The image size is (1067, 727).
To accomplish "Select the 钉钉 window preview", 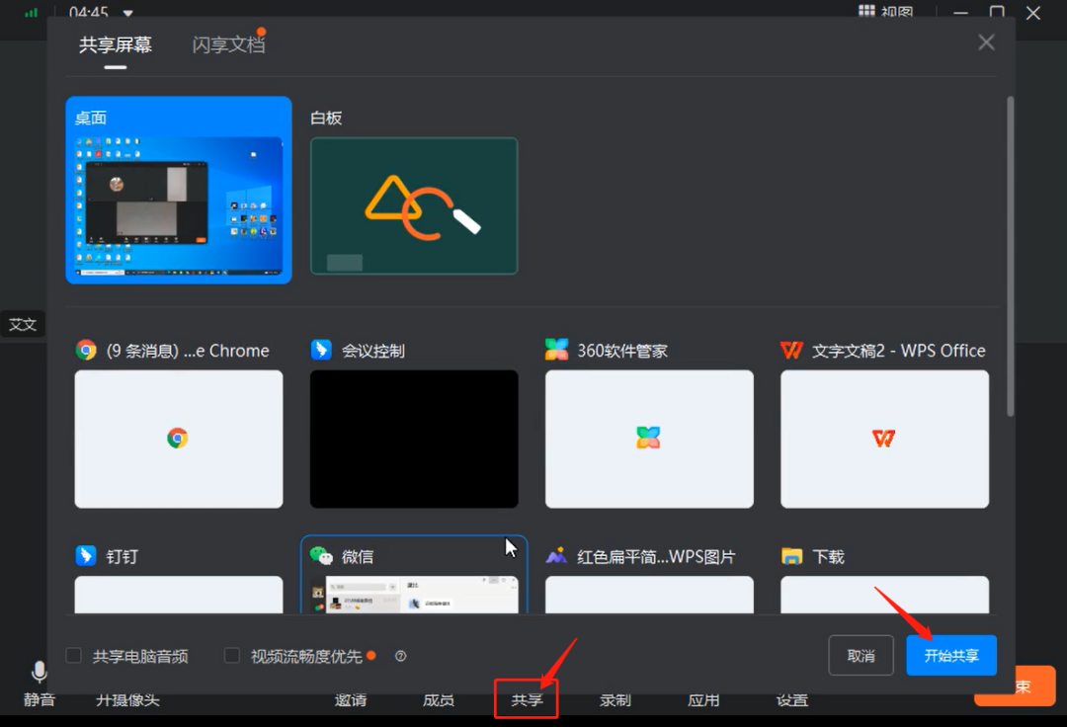I will pos(179,595).
